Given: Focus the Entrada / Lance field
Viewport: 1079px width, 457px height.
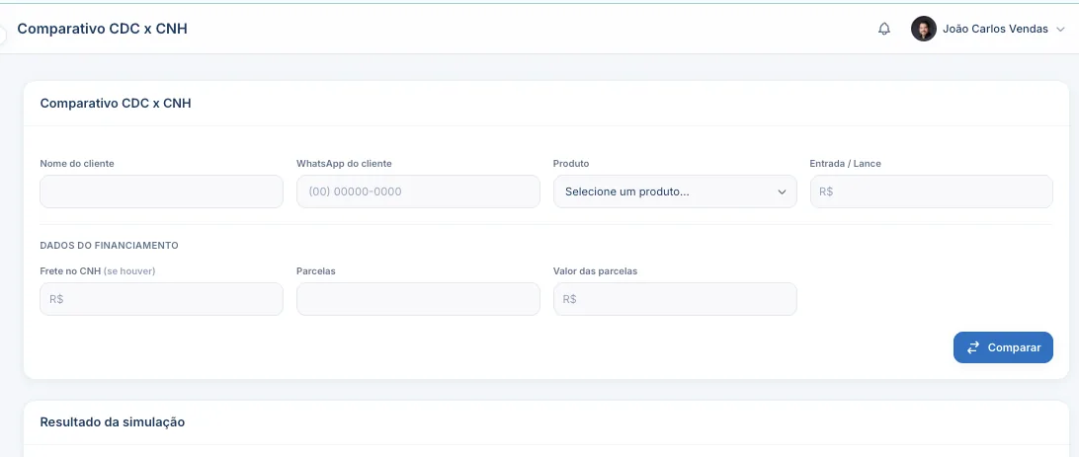Looking at the screenshot, I should pyautogui.click(x=932, y=191).
